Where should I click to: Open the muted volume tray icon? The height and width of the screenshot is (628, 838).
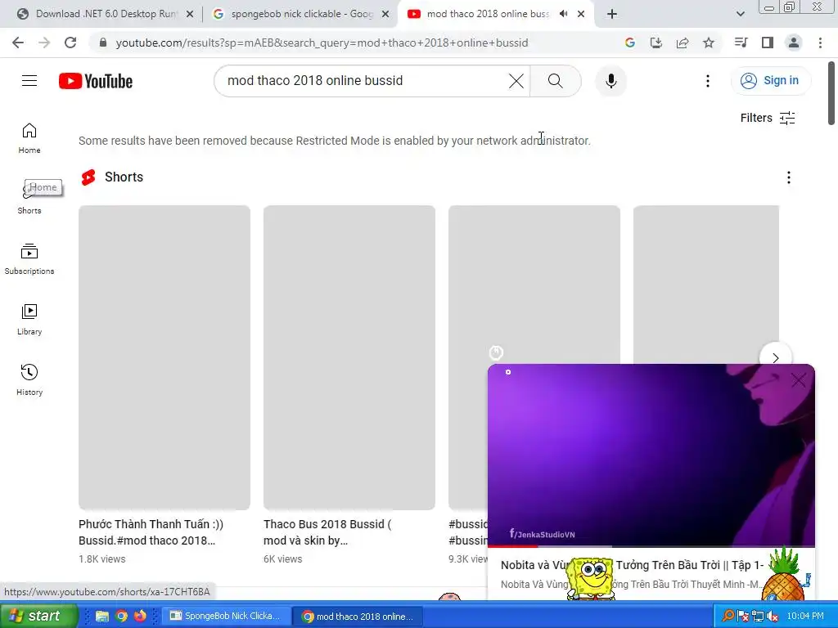coord(773,617)
